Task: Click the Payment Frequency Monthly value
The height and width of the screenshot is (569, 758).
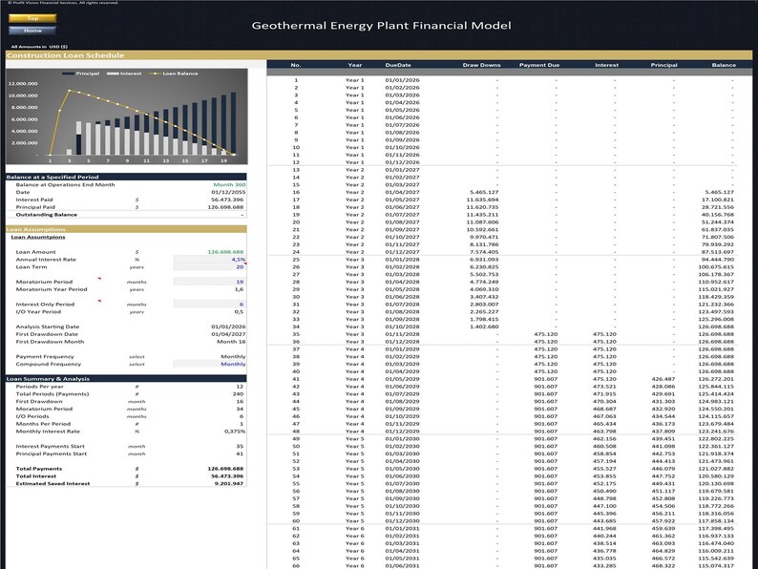Action: click(233, 357)
